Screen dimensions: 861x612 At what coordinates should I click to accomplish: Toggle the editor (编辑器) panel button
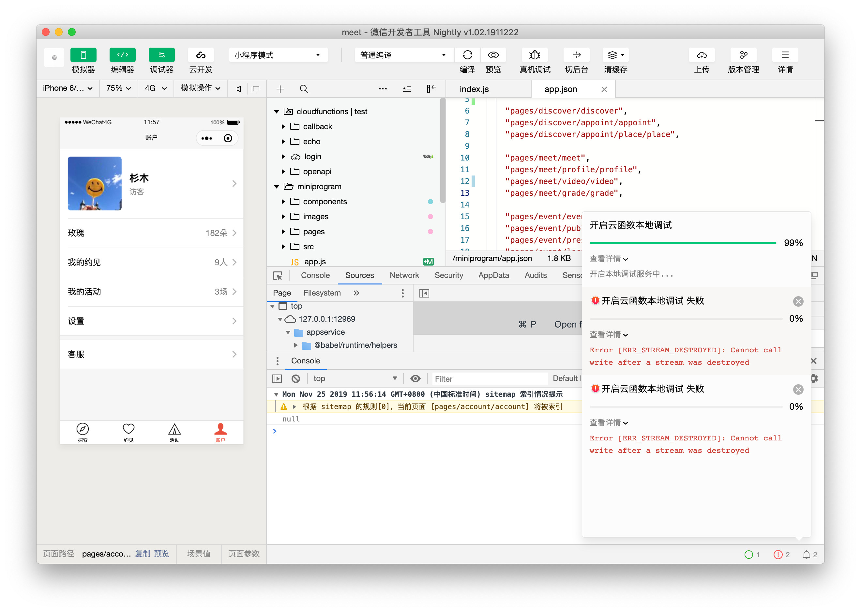[122, 55]
